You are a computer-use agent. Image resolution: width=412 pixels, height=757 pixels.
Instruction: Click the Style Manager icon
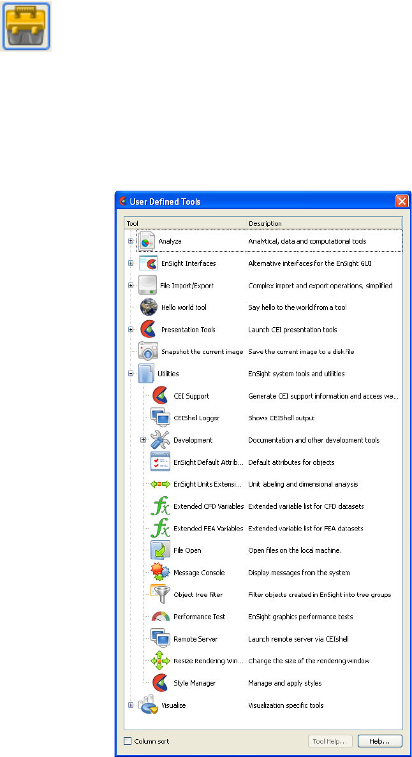pos(160,683)
